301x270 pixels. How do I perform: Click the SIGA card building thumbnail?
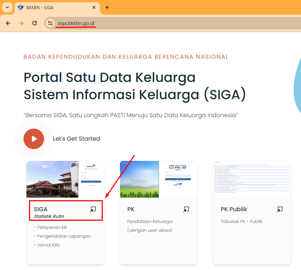52,179
